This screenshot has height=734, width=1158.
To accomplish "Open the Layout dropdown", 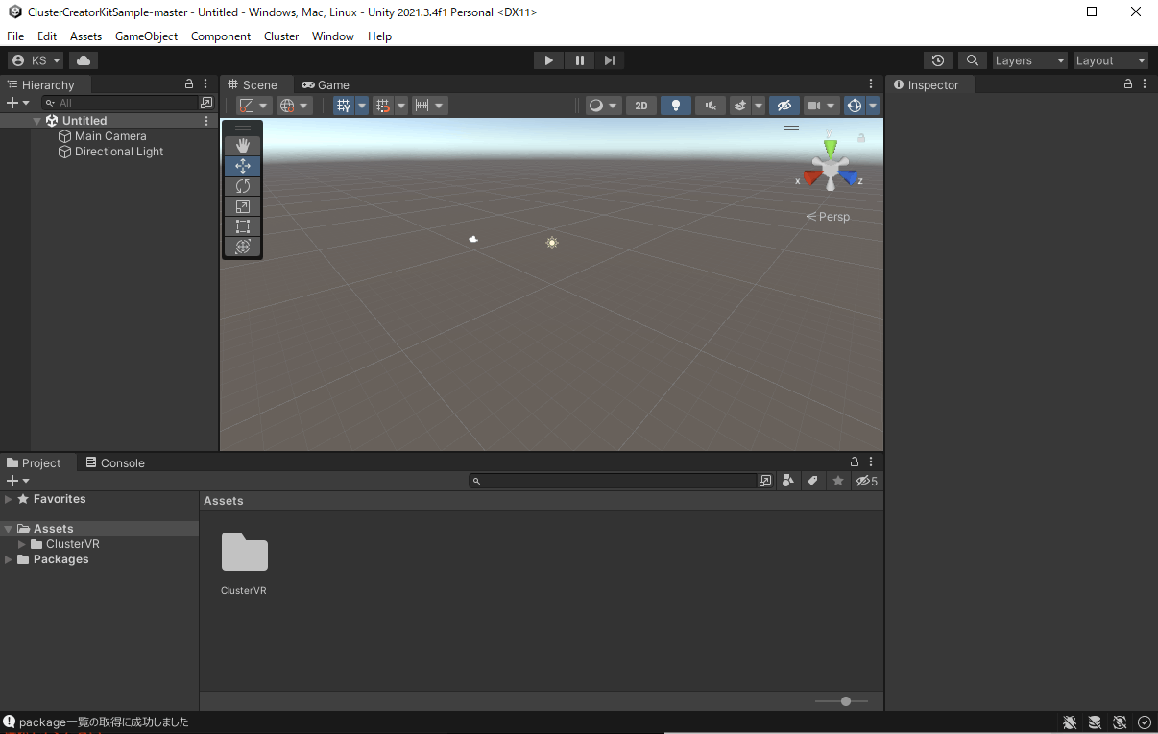I will click(x=1111, y=60).
